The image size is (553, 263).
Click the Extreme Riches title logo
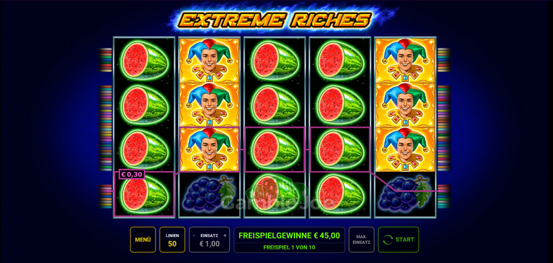click(x=275, y=20)
